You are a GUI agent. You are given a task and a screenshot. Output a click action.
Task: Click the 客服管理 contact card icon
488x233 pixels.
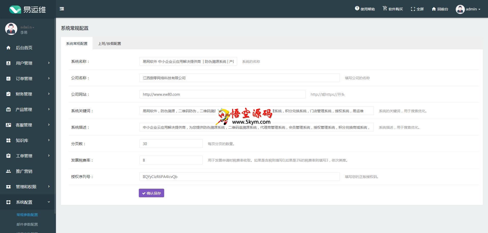tap(8, 125)
